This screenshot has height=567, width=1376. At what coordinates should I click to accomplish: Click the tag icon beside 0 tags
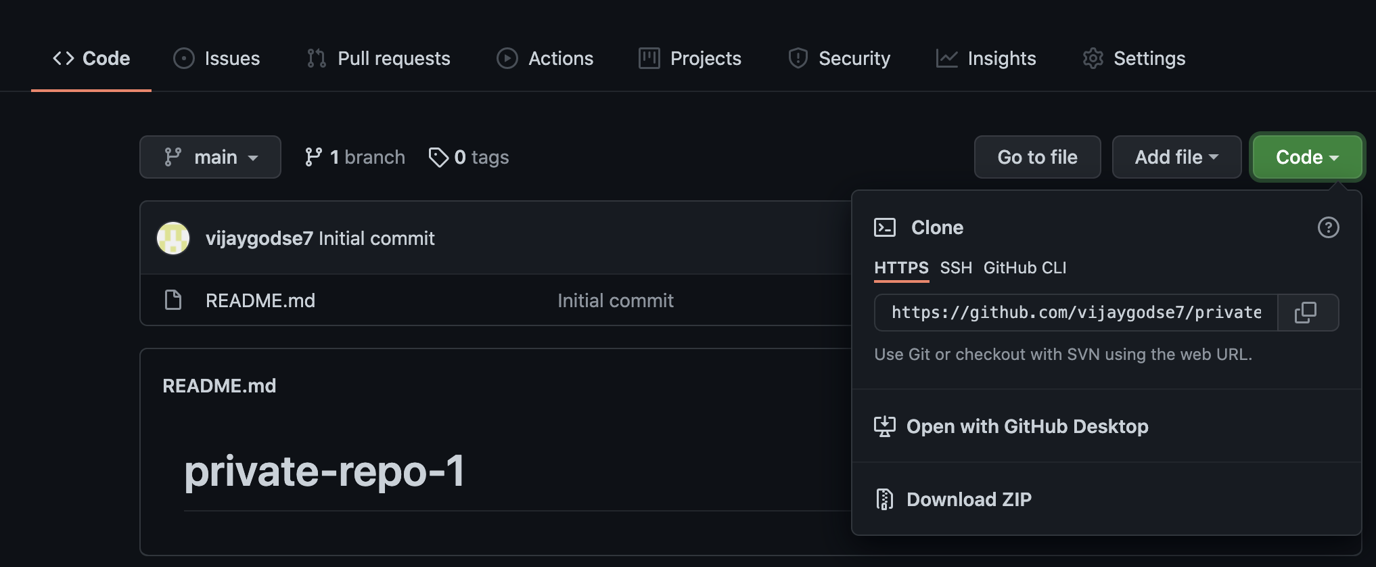(x=438, y=157)
